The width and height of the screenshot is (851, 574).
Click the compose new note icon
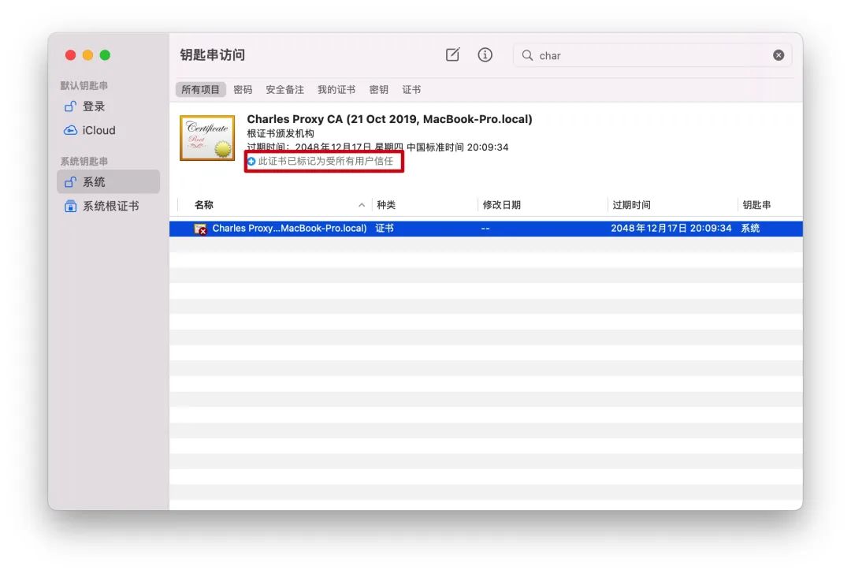[452, 55]
